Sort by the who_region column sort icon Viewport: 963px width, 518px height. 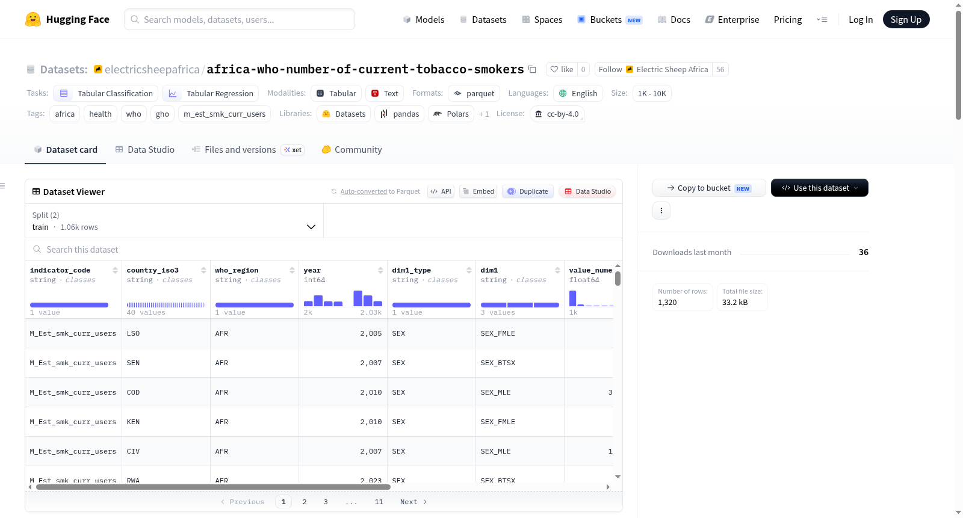coord(292,270)
